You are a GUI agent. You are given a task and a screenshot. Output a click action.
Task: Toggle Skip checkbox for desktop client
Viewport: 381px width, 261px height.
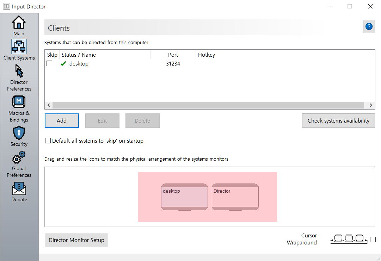(x=49, y=63)
